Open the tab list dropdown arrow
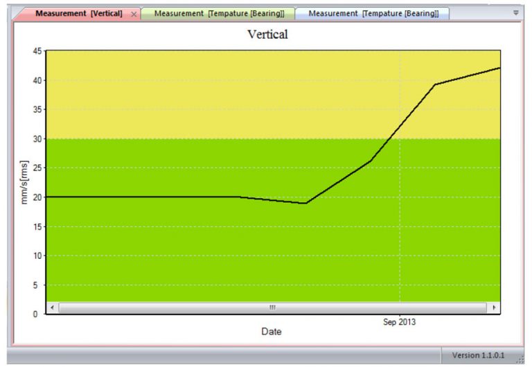This screenshot has height=367, width=532. pos(515,12)
